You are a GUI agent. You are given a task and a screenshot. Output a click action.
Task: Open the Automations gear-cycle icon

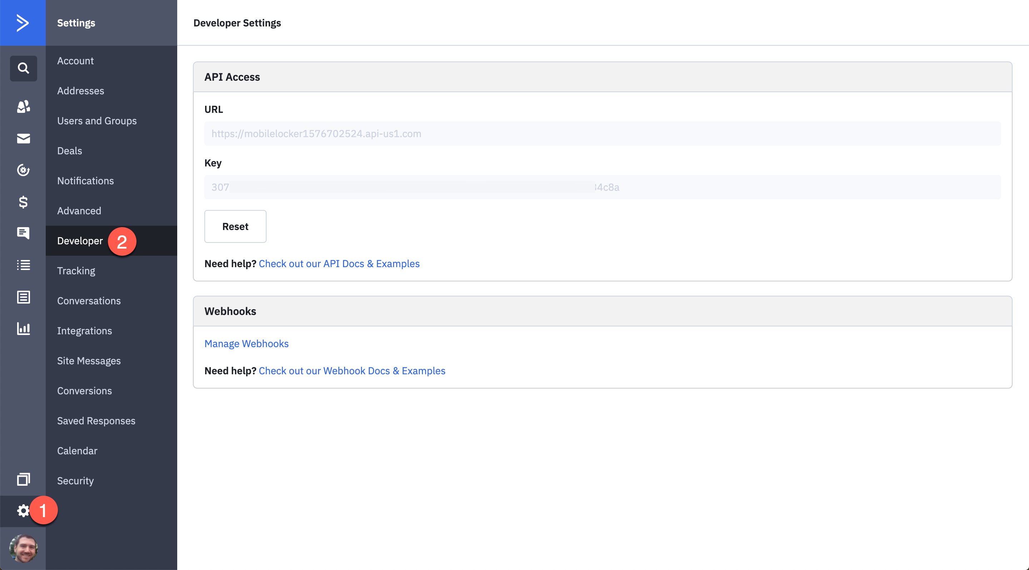23,170
